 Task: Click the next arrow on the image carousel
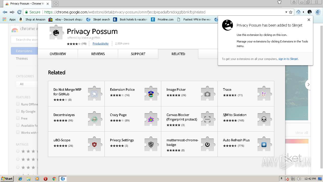click(308, 85)
